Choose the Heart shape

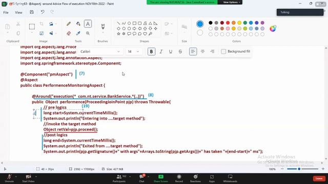pos(145,34)
